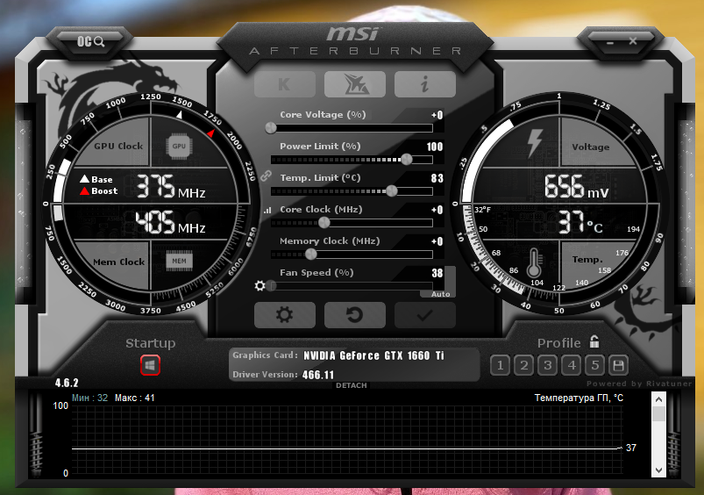Open the curve editor bars icon by Core Clock
This screenshot has width=704, height=495.
point(267,210)
